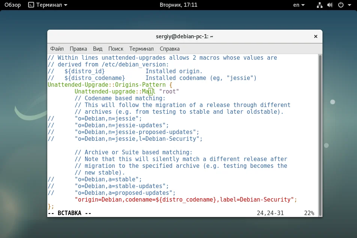Image resolution: width=357 pixels, height=238 pixels.
Task: Open the en keyboard layout selector
Action: click(299, 5)
